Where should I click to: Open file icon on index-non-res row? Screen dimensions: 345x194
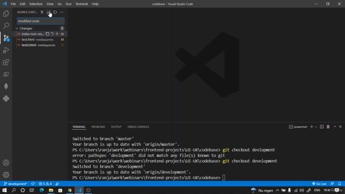47,34
